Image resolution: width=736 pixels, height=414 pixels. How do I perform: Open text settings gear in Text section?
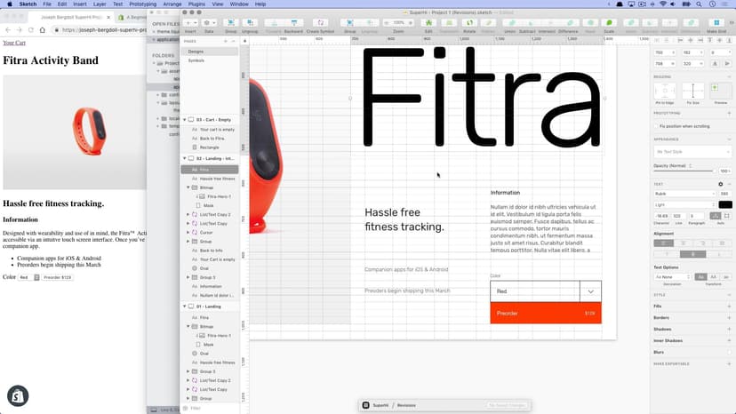pos(721,184)
